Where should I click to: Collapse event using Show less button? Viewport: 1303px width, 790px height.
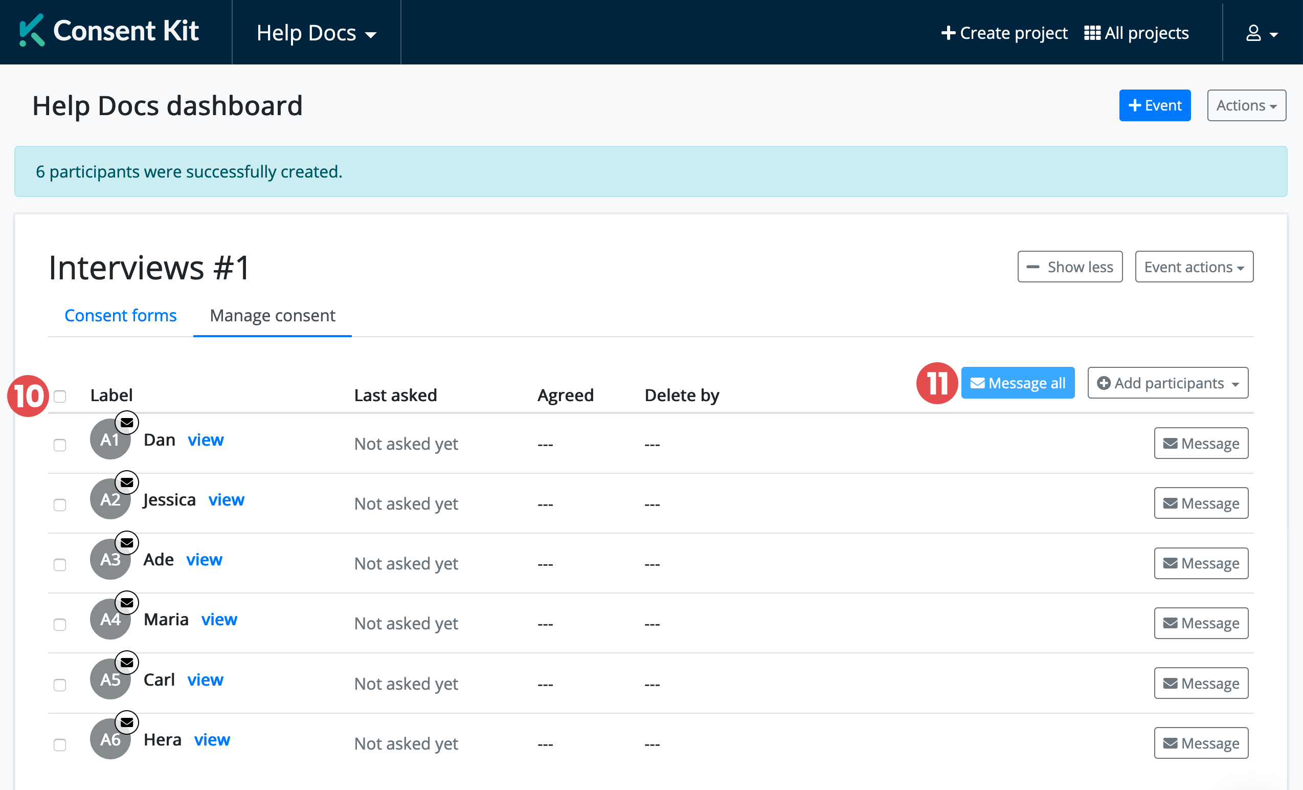1069,267
